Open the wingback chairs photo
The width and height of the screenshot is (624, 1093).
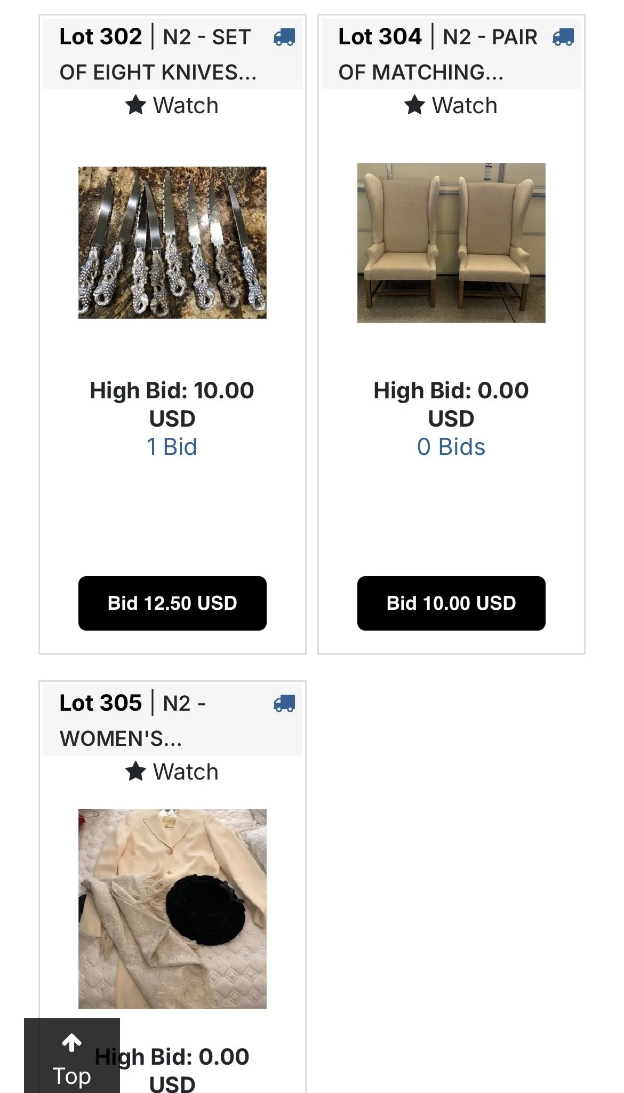tap(451, 243)
